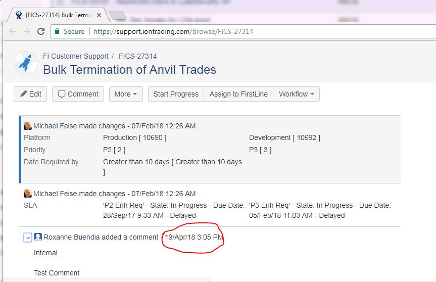Viewport: 436px width, 282px height.
Task: Click the 'Platform' field label
Action: [37, 137]
